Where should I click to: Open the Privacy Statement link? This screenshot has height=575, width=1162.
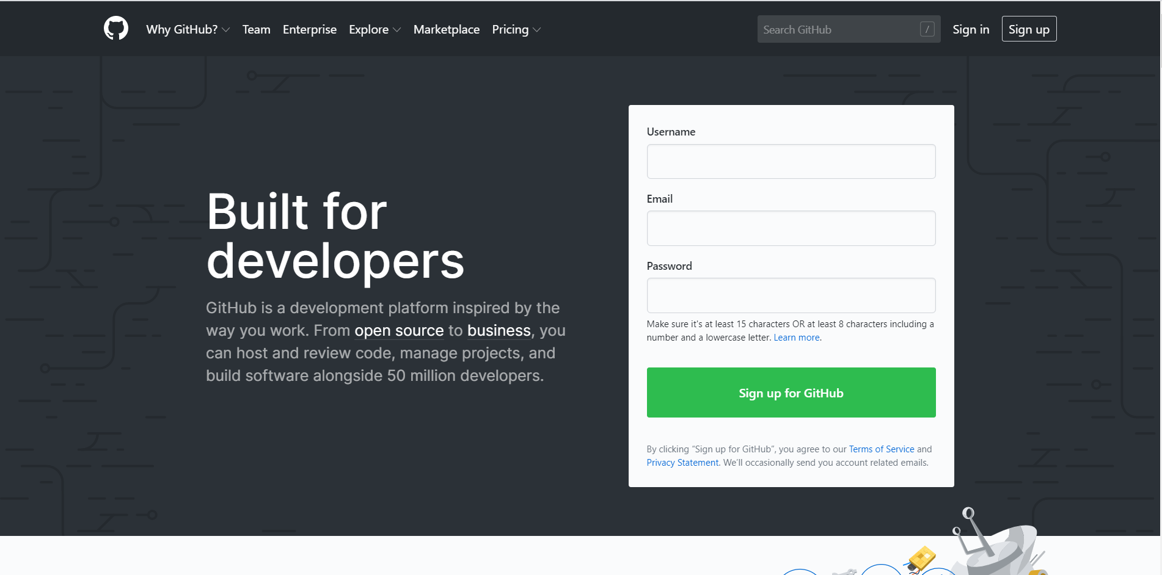tap(682, 463)
